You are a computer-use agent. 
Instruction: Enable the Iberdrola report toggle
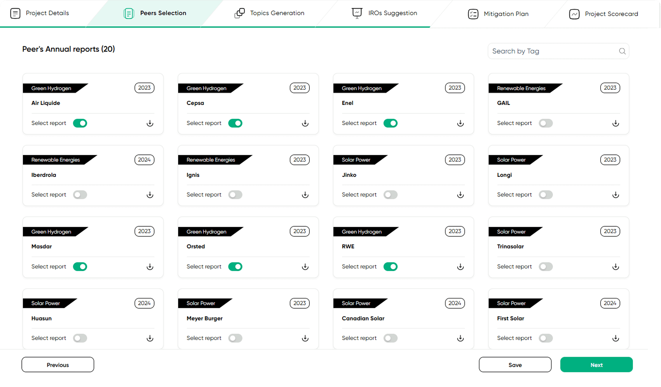click(x=80, y=195)
